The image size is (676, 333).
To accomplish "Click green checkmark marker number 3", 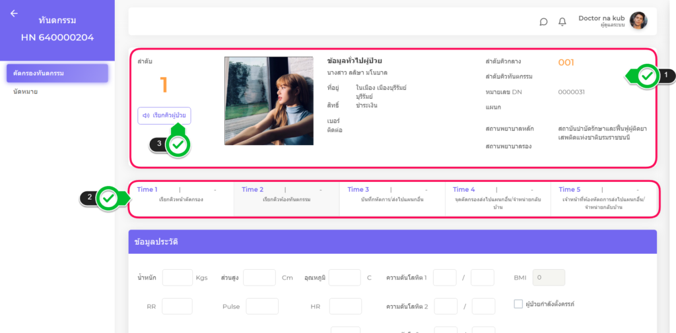I will 178,144.
